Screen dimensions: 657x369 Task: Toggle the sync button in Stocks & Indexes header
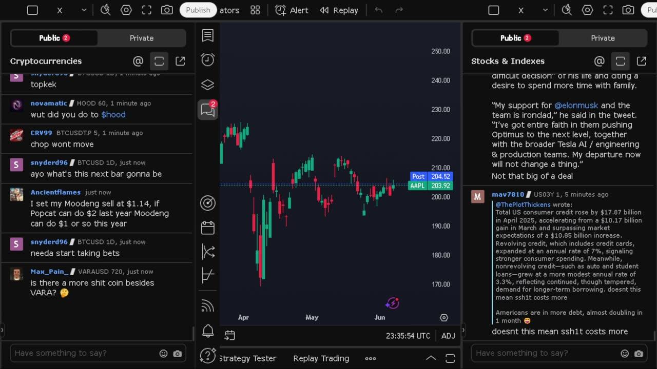pyautogui.click(x=620, y=61)
